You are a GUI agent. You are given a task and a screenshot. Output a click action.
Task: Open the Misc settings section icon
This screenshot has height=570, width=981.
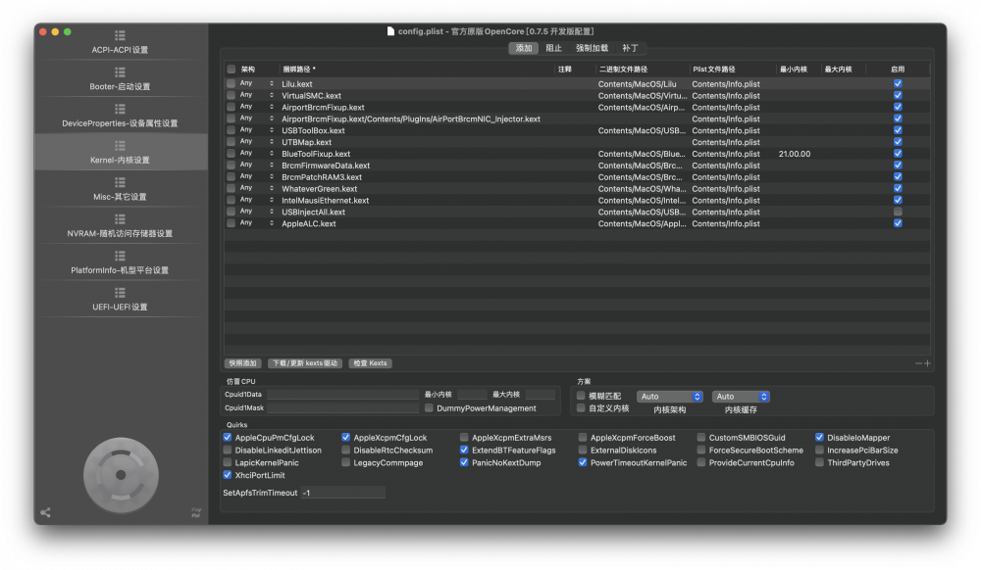[120, 182]
